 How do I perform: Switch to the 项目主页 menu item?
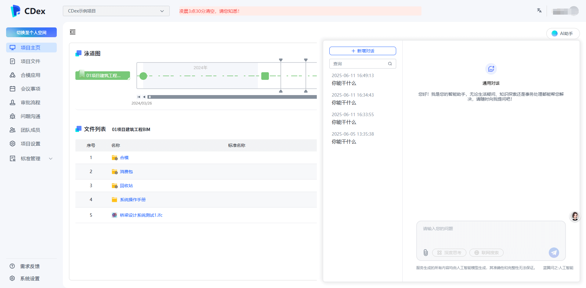coord(31,48)
